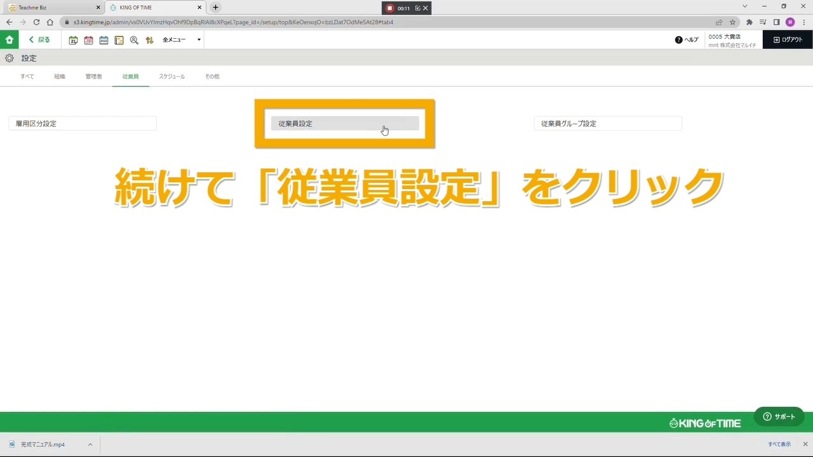Click the checklist icon in toolbar

tap(119, 40)
